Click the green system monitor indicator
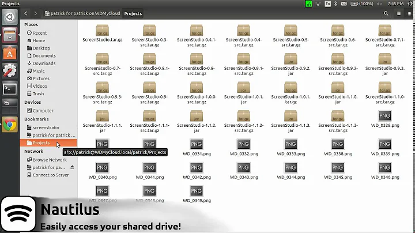 308,3
